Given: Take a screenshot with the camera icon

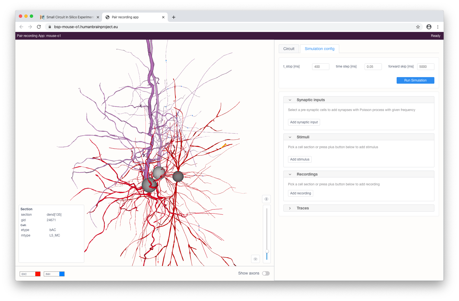Looking at the screenshot, I should tap(255, 259).
